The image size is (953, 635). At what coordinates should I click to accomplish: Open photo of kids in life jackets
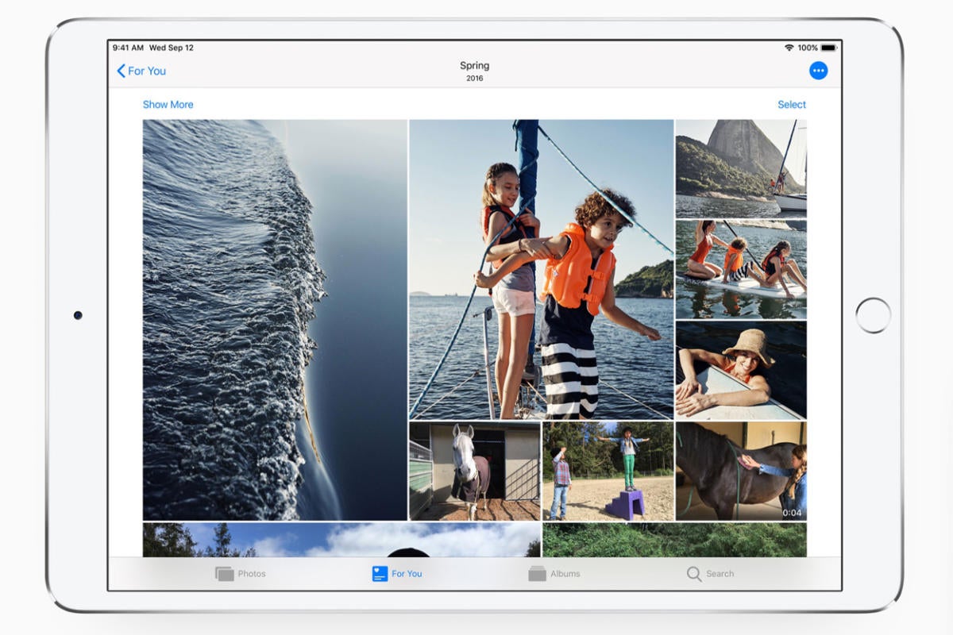(x=542, y=269)
